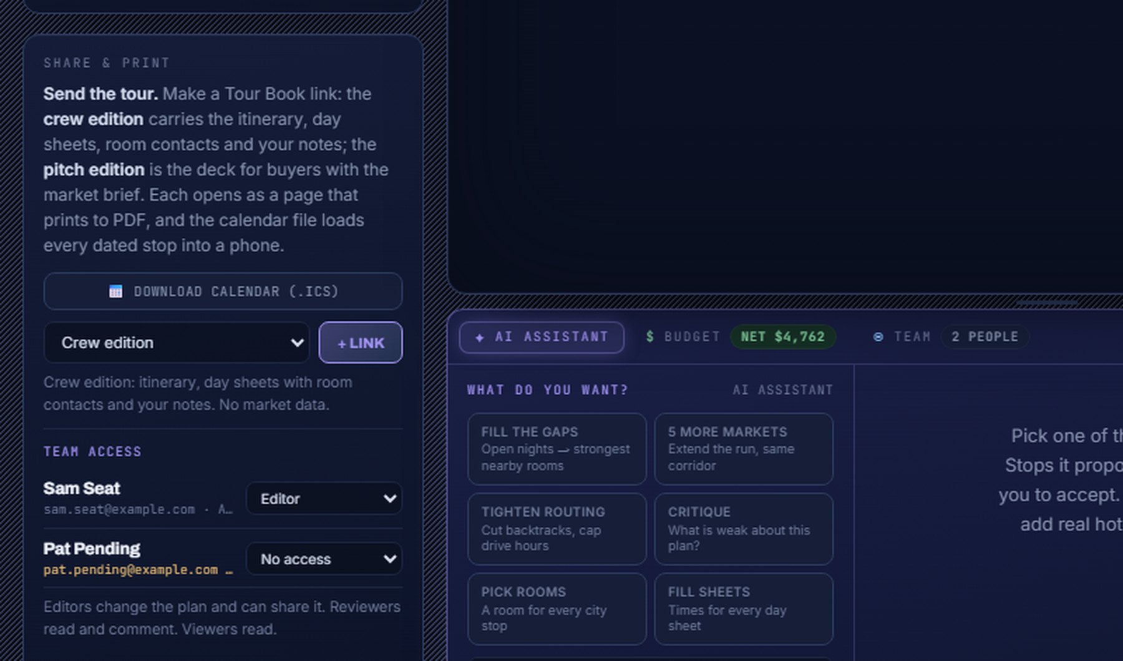This screenshot has width=1123, height=661.
Task: Click the panel resize grip above the assistant
Action: tap(1046, 303)
